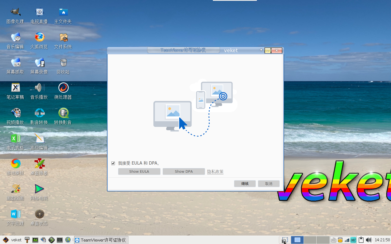
Task: Open the terminal icon in the taskbar
Action: 60,240
